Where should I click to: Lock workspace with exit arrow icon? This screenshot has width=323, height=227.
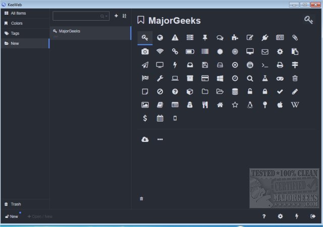tap(313, 216)
